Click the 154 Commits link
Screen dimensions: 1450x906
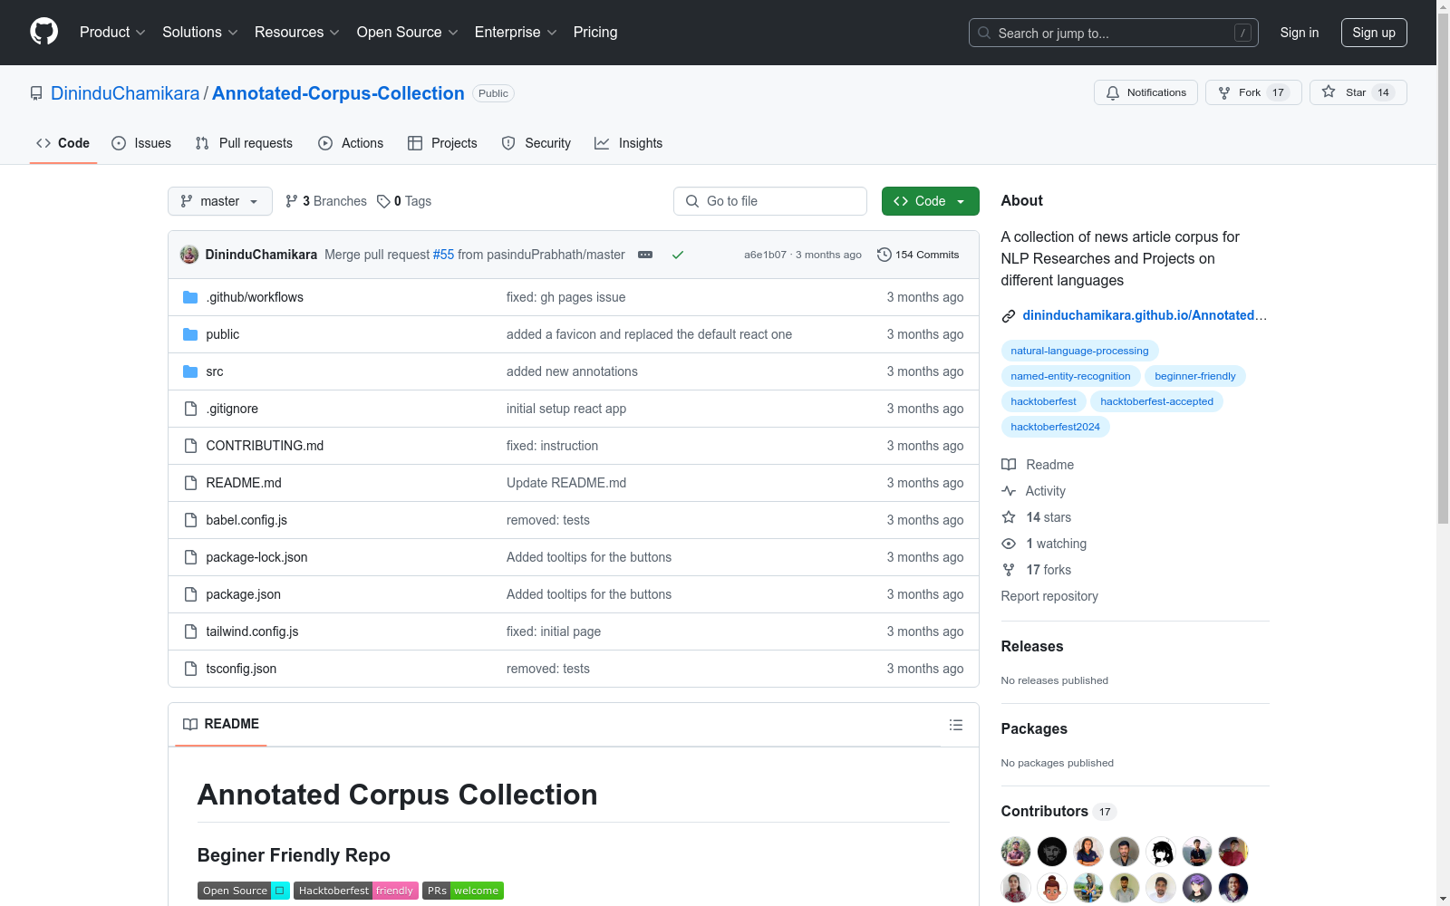pos(918,255)
